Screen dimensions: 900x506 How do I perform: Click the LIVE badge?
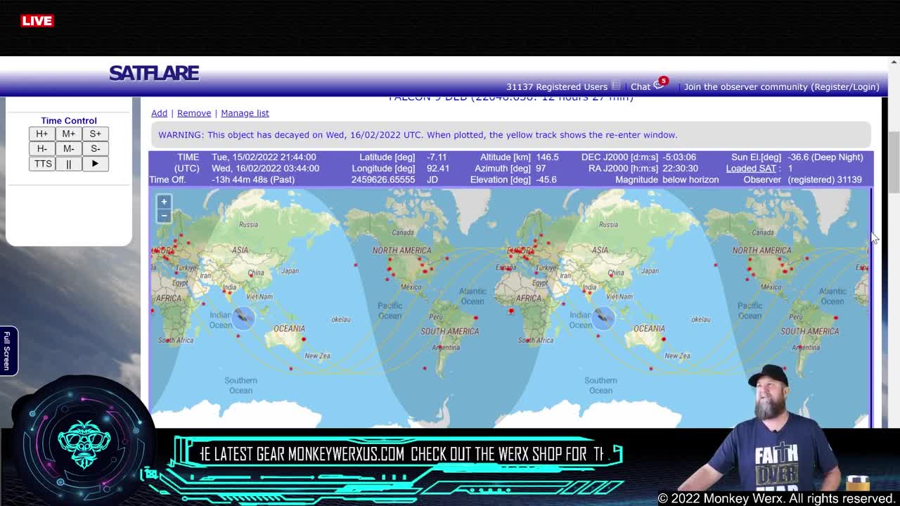[x=37, y=20]
